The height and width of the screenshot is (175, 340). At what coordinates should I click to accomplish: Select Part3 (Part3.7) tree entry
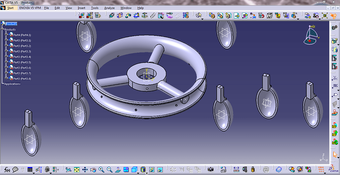pos(22,73)
